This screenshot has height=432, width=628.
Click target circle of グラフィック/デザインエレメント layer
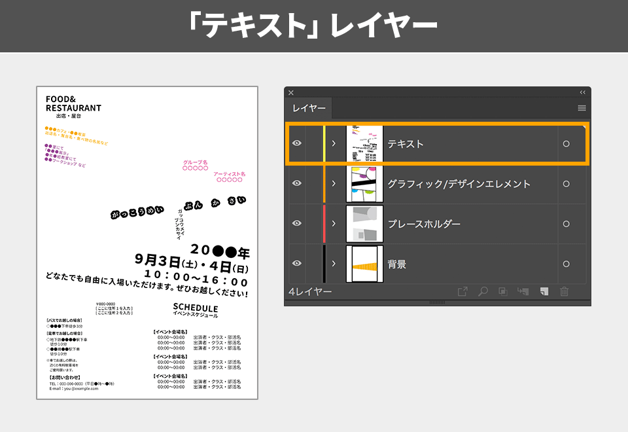[x=566, y=183]
